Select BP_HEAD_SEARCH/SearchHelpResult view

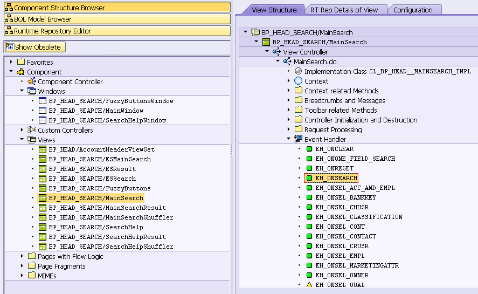[107, 237]
